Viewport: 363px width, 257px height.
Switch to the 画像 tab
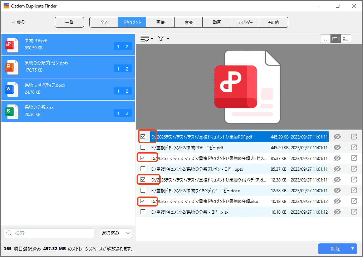(160, 22)
